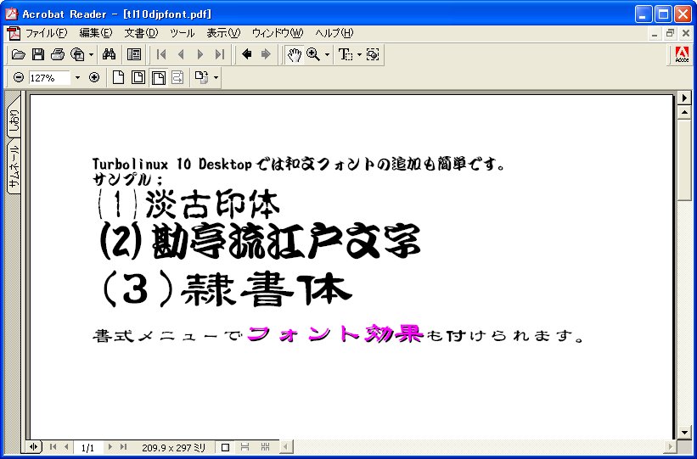Screen dimensions: 697x459
Task: Expand the Text select tool dropdown
Action: click(x=359, y=54)
